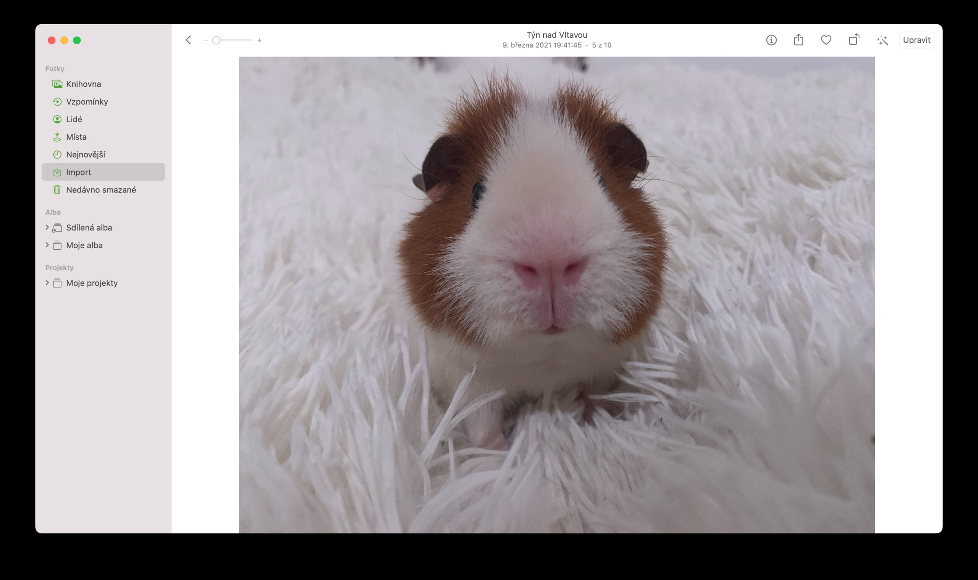Switch to the Import view

point(79,171)
